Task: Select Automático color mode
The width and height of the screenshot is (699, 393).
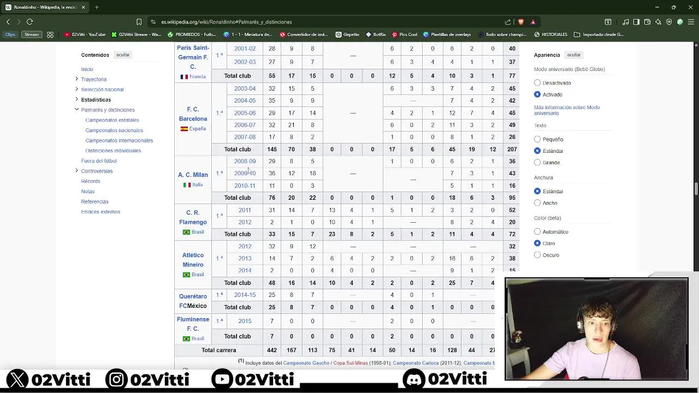Action: coord(537,231)
